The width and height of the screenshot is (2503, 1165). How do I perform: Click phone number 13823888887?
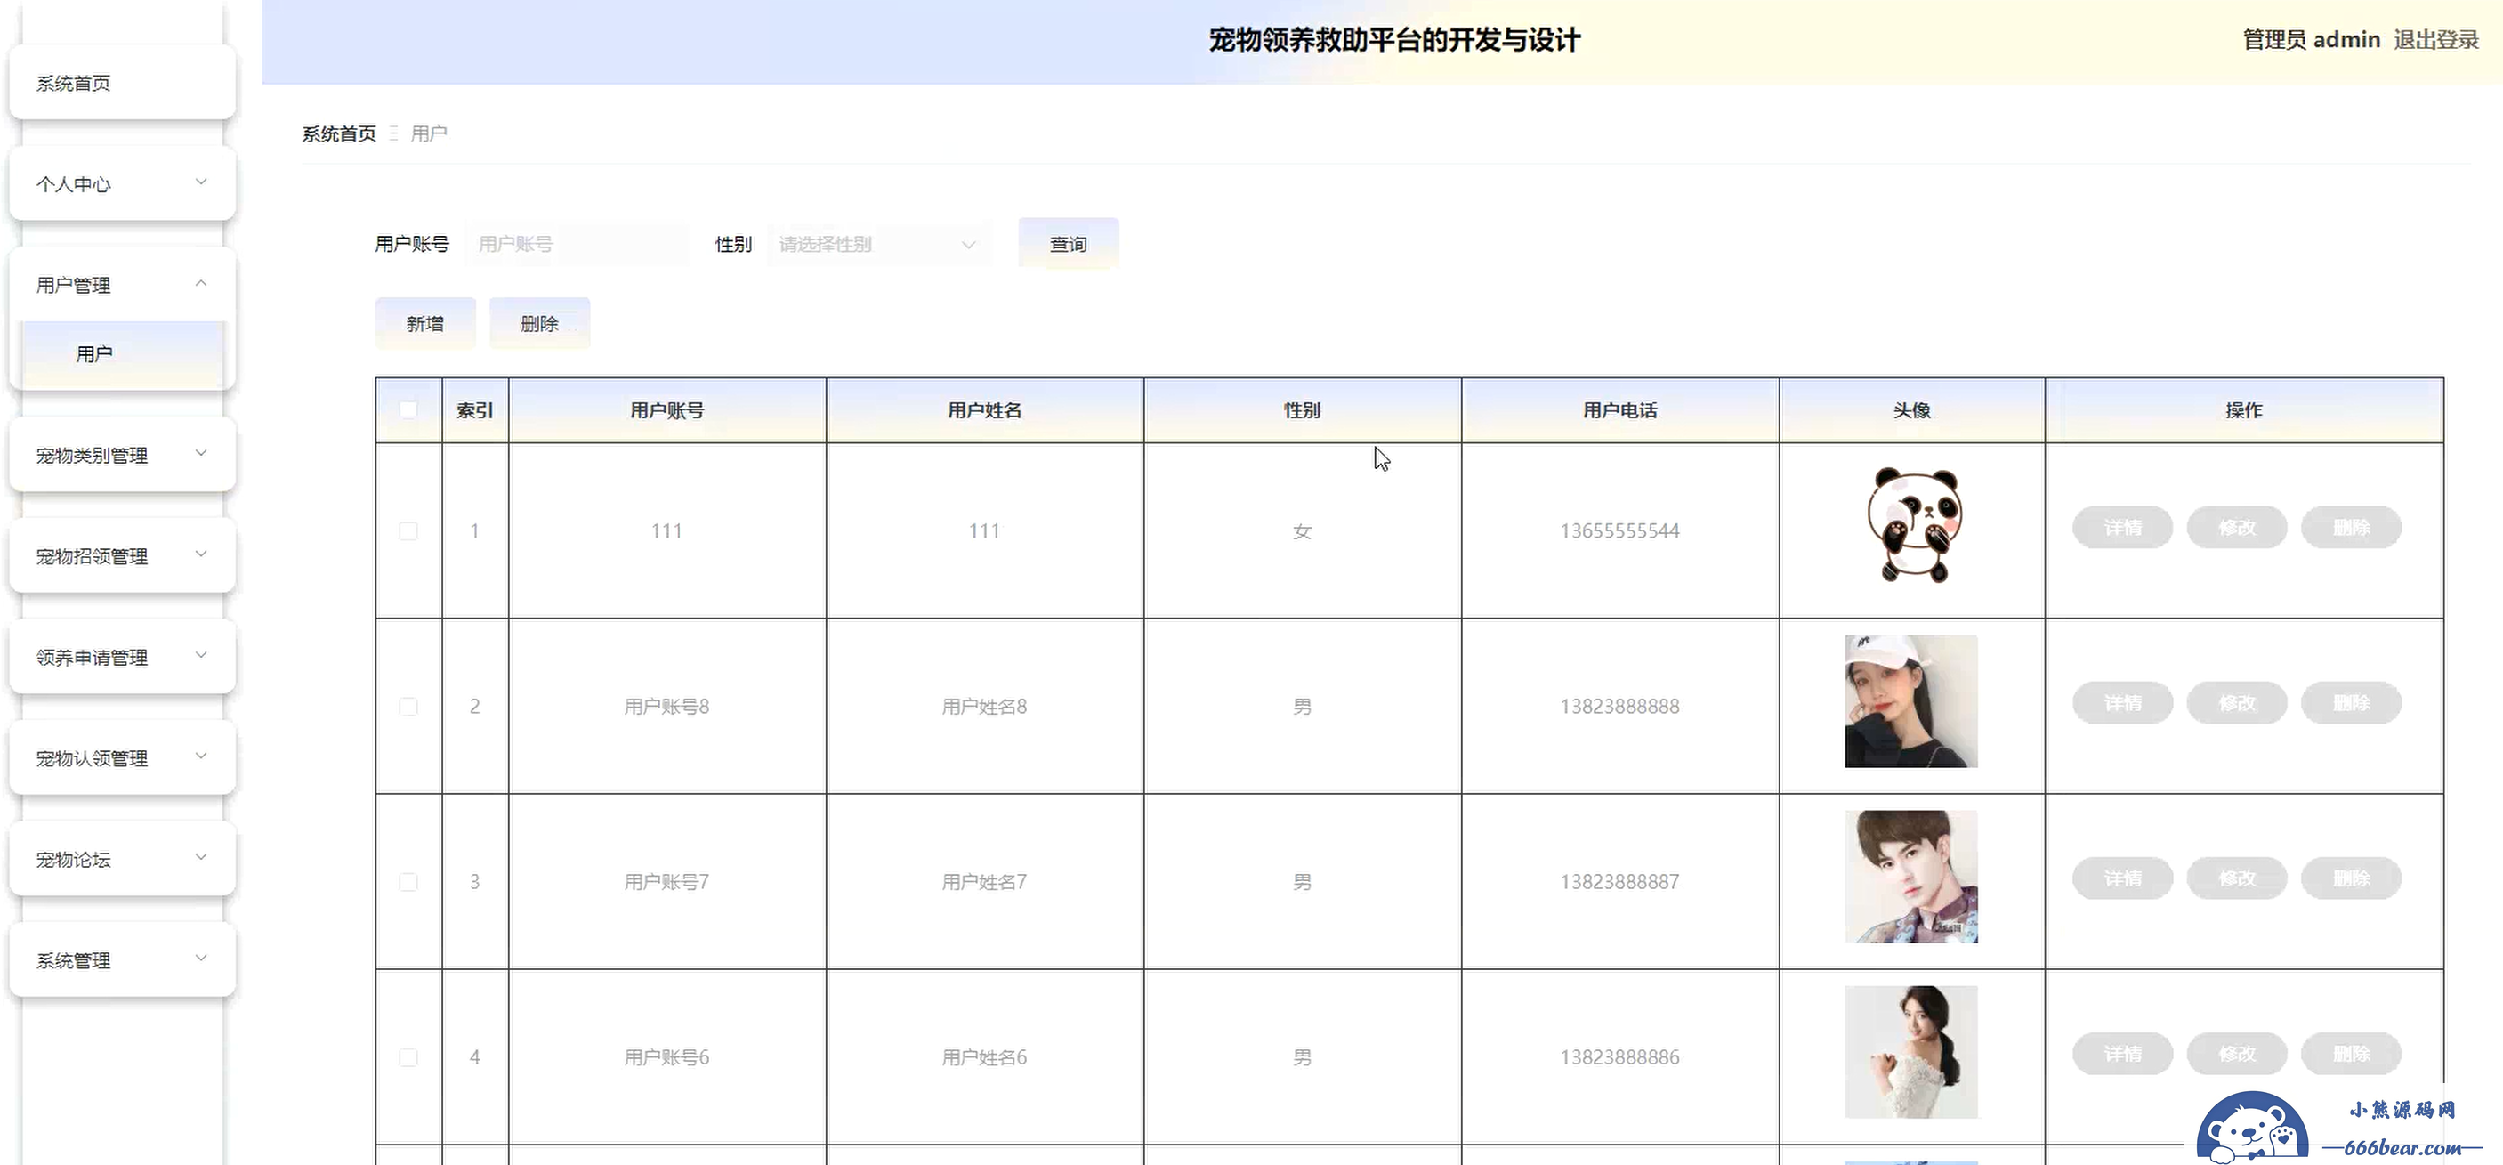tap(1619, 881)
